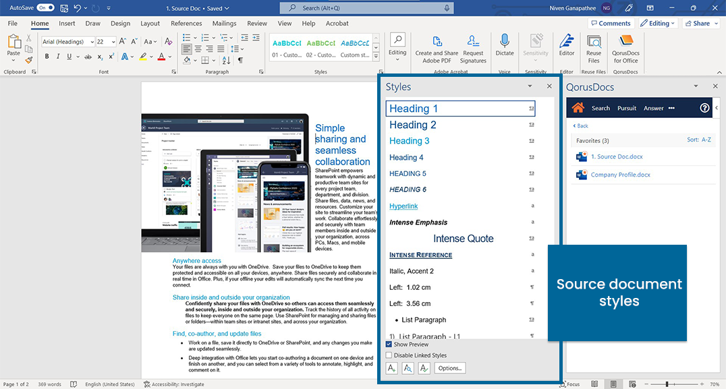
Task: Enable Disable Linked Styles checkbox
Action: (x=389, y=355)
